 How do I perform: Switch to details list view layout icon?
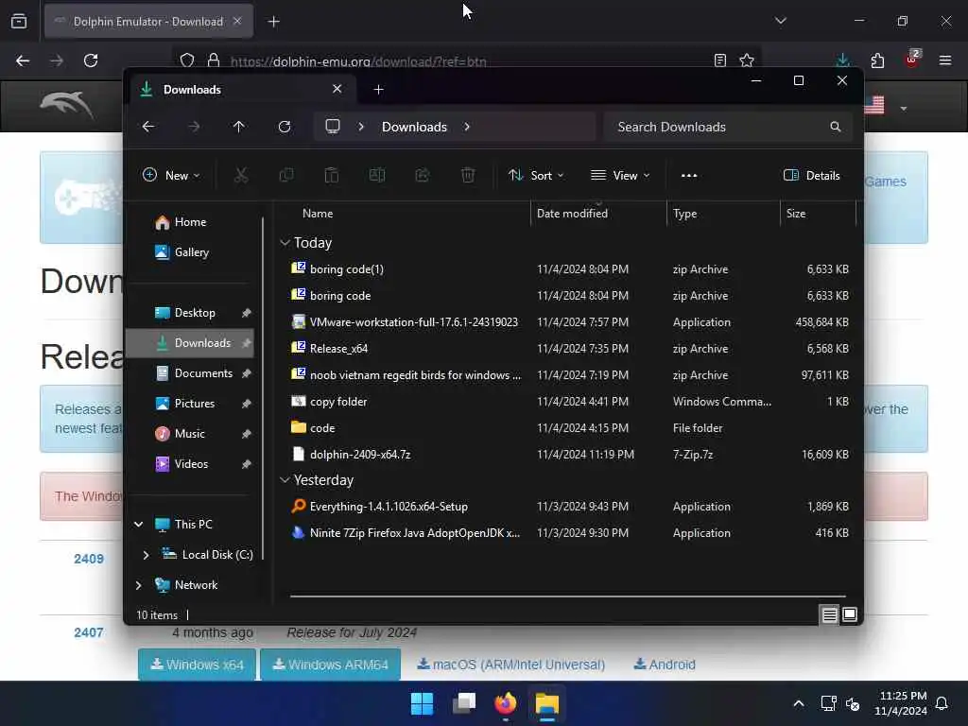[x=830, y=614]
